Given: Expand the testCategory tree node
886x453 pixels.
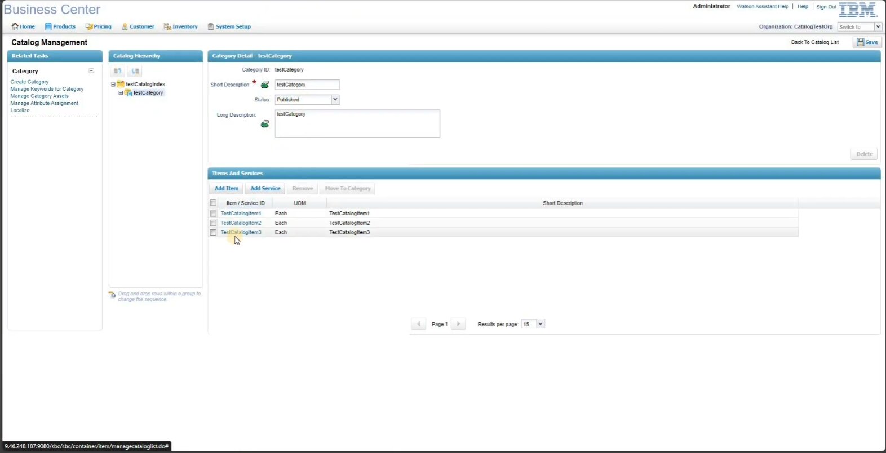Looking at the screenshot, I should point(121,93).
